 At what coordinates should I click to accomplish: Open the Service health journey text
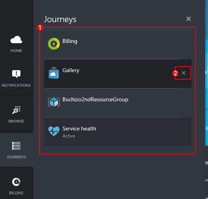(79, 128)
